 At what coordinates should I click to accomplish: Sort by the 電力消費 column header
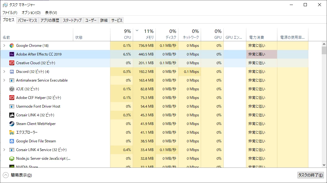(262, 35)
